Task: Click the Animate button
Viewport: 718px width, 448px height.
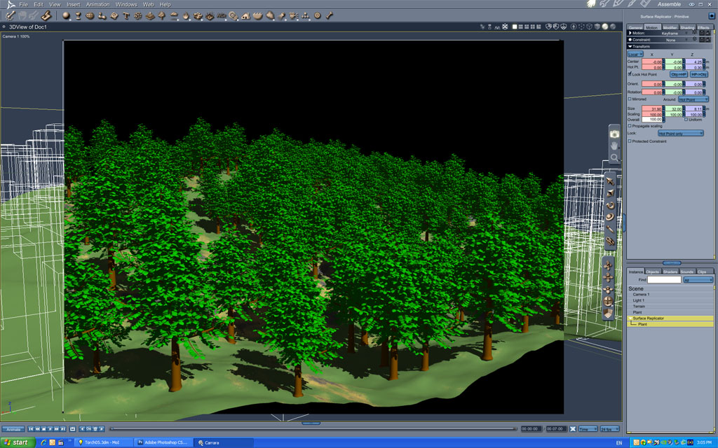Action: tap(13, 429)
